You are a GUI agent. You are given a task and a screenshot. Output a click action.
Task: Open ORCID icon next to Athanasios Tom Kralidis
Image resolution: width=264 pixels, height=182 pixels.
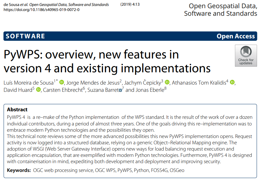[232, 82]
